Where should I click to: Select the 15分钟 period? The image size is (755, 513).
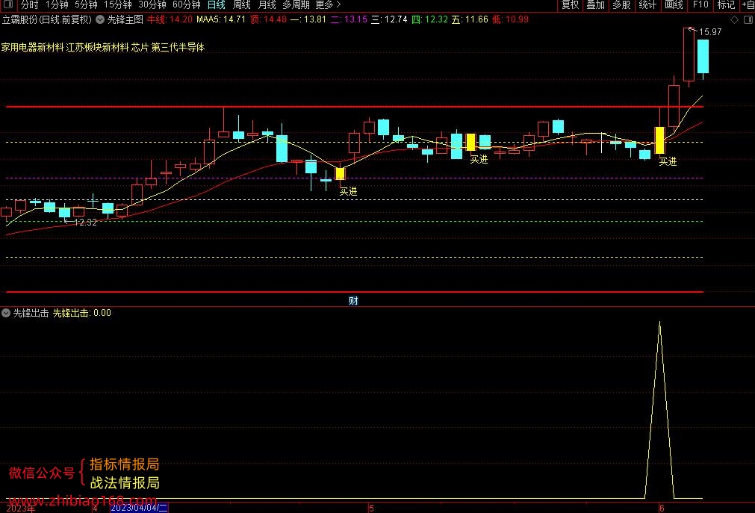117,4
